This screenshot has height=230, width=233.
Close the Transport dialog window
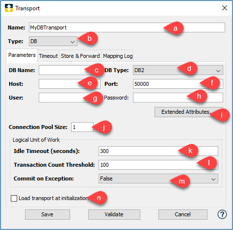(225, 8)
